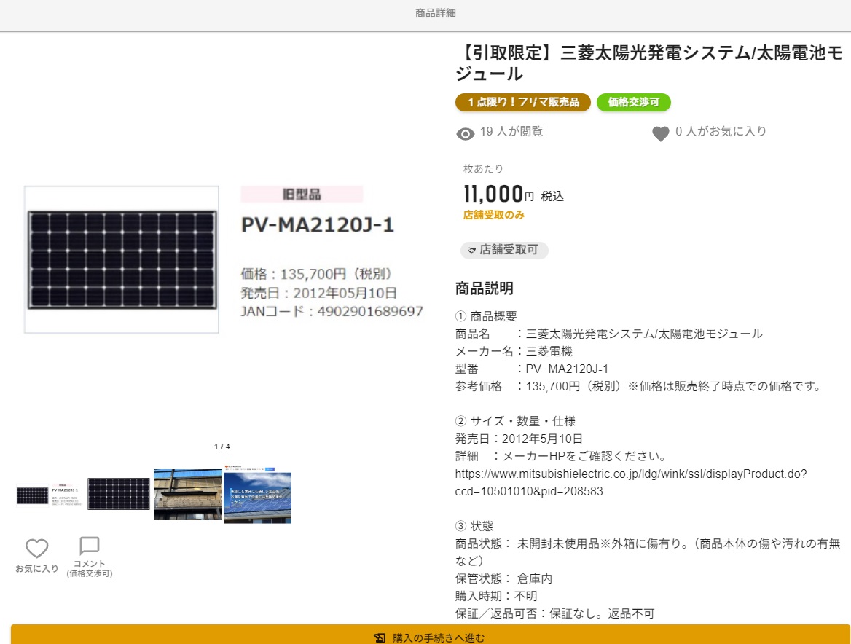Click gray heart next to 0人がお気に入り
The image size is (851, 644).
(660, 133)
